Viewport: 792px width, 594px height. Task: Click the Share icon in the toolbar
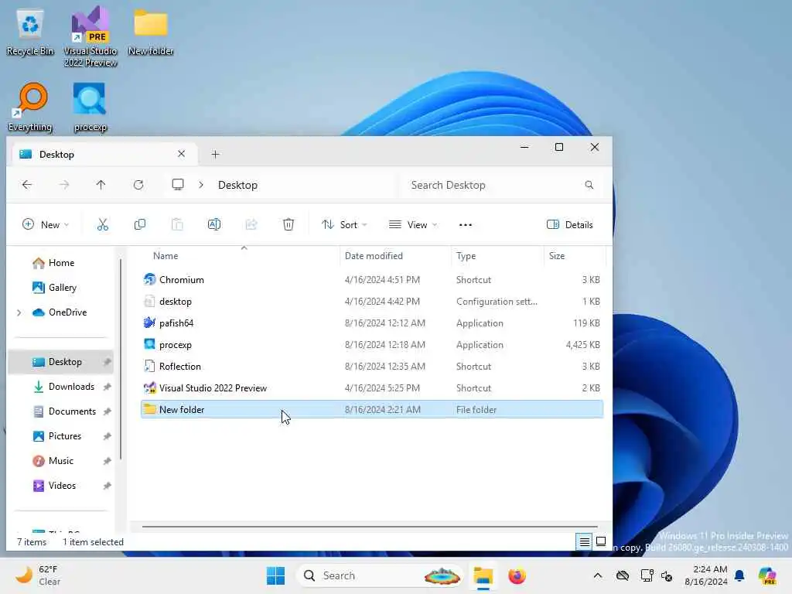click(x=251, y=225)
